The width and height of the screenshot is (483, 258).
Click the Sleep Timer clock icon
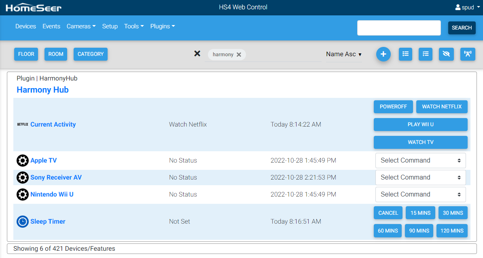(x=23, y=222)
